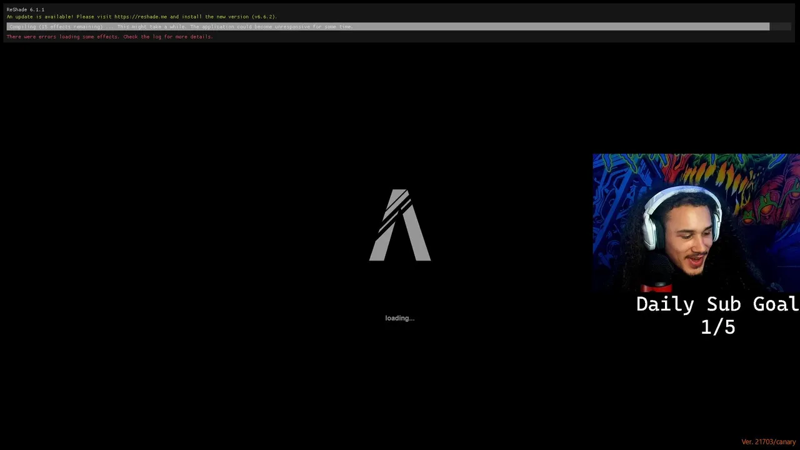Click the FiveM logo in the center
Viewport: 800px width, 450px height.
click(400, 225)
